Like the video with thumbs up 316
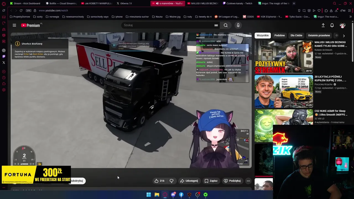The image size is (354, 199). (x=160, y=181)
